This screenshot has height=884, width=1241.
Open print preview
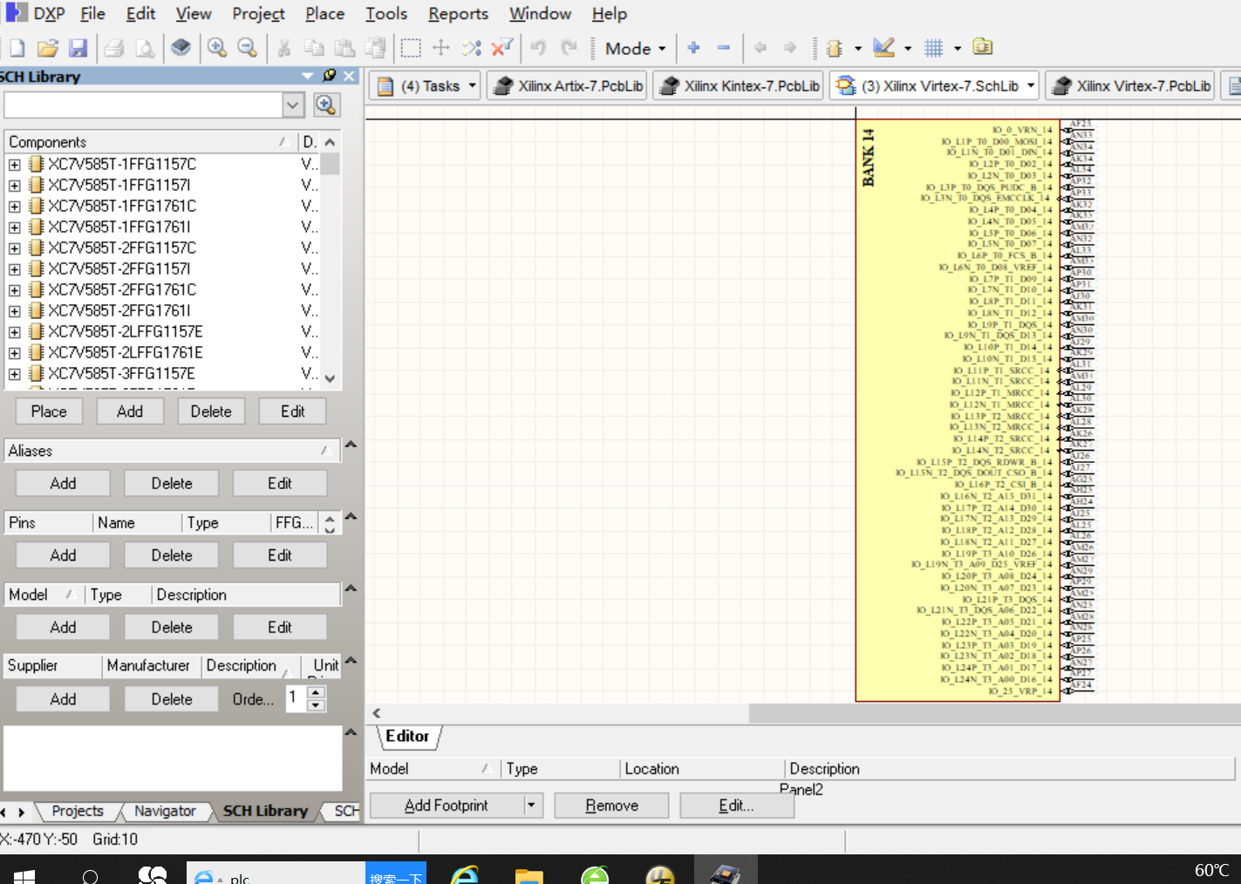pyautogui.click(x=145, y=48)
